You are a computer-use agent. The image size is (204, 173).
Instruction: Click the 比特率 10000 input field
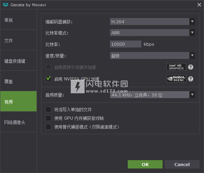(126, 44)
